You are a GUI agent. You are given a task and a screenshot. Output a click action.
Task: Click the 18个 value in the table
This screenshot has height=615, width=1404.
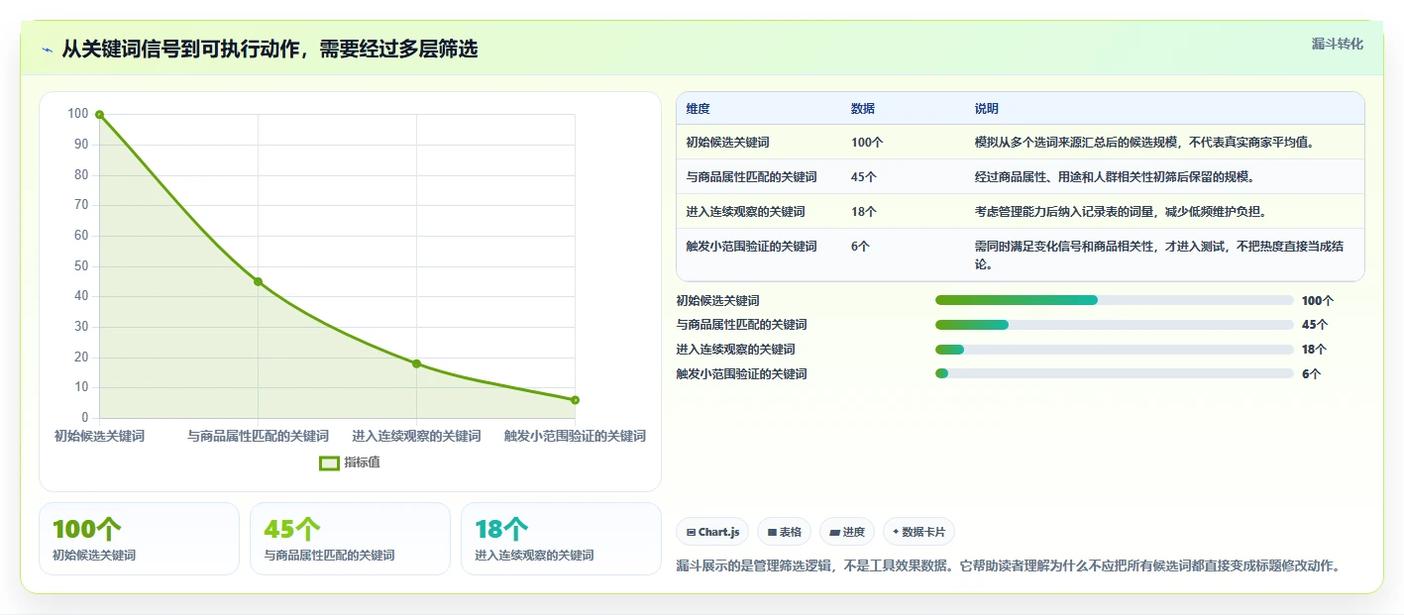point(863,212)
